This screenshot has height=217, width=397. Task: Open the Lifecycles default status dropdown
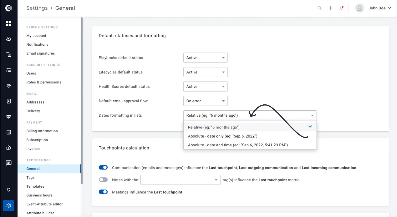coord(205,72)
